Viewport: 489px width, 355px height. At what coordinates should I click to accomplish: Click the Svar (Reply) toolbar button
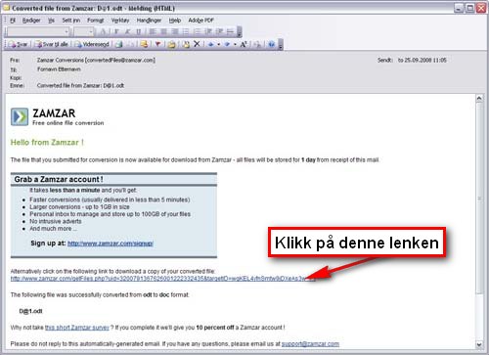(x=19, y=44)
